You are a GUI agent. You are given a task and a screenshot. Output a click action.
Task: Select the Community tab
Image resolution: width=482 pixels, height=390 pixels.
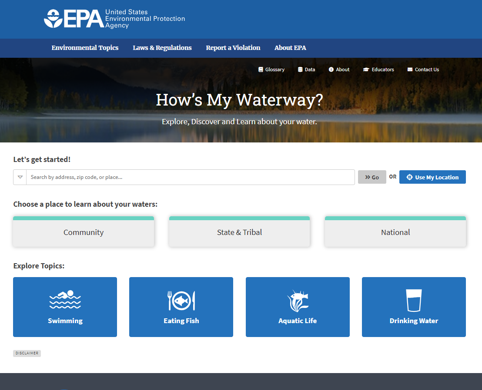[x=84, y=231]
